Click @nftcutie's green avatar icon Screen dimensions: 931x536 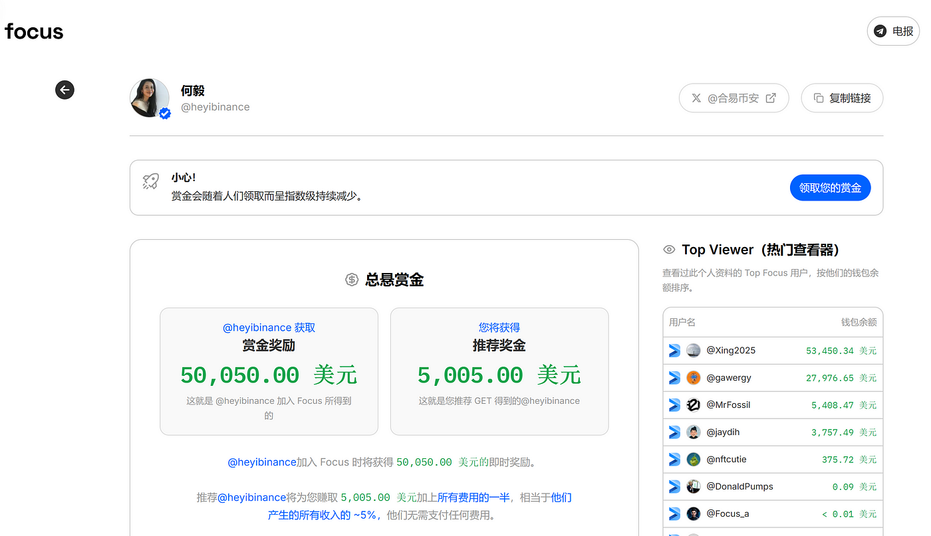click(x=693, y=460)
